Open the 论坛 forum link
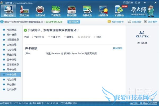 (138, 3)
